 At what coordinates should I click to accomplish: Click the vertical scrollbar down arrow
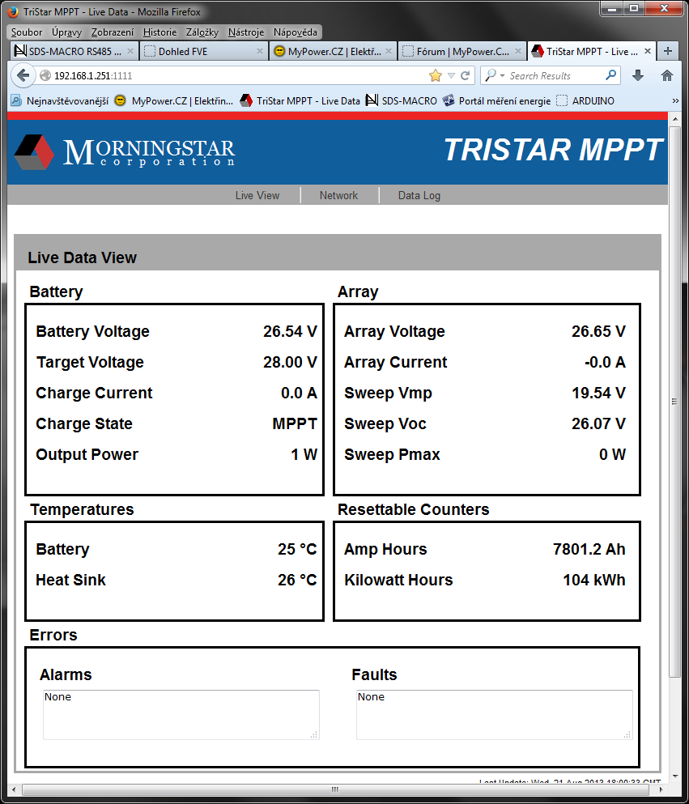674,776
